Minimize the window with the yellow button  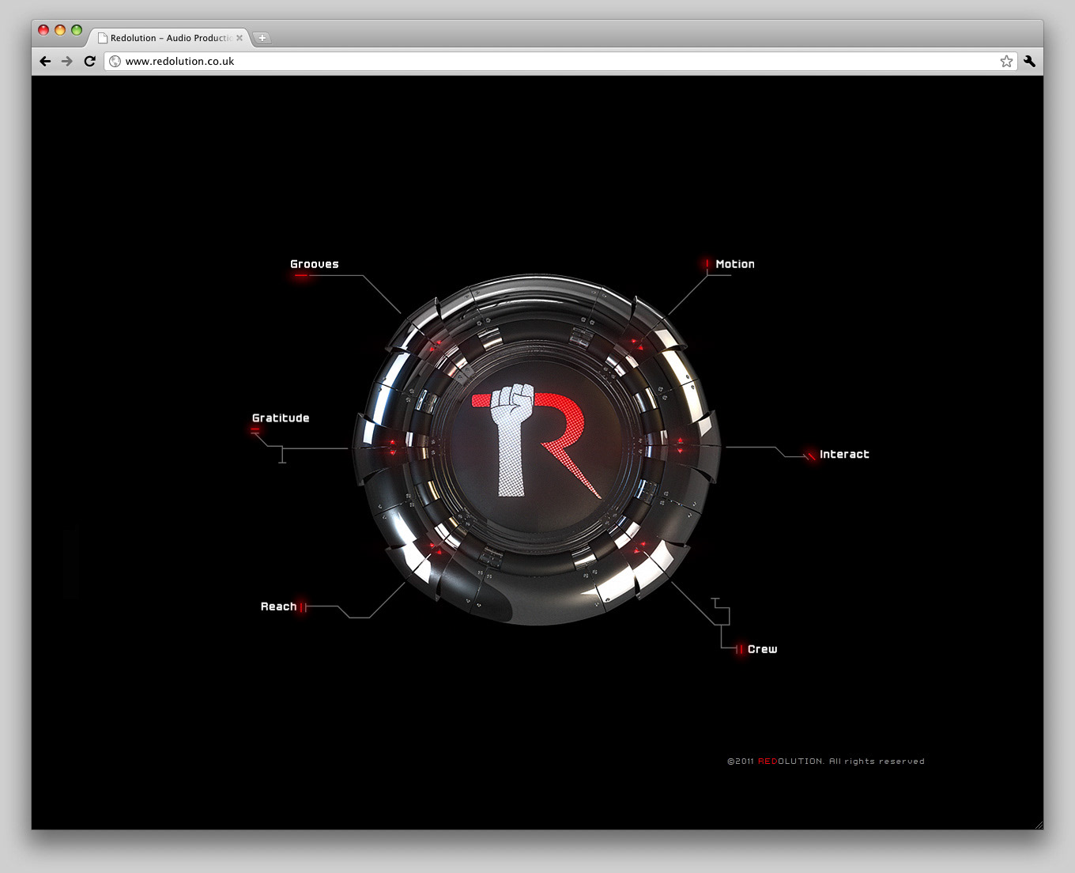pos(60,30)
